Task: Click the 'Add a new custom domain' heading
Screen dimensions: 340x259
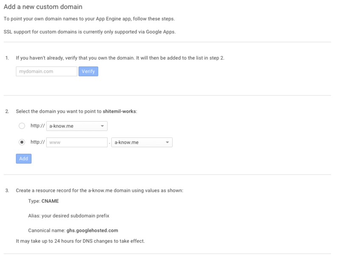Action: pos(43,7)
